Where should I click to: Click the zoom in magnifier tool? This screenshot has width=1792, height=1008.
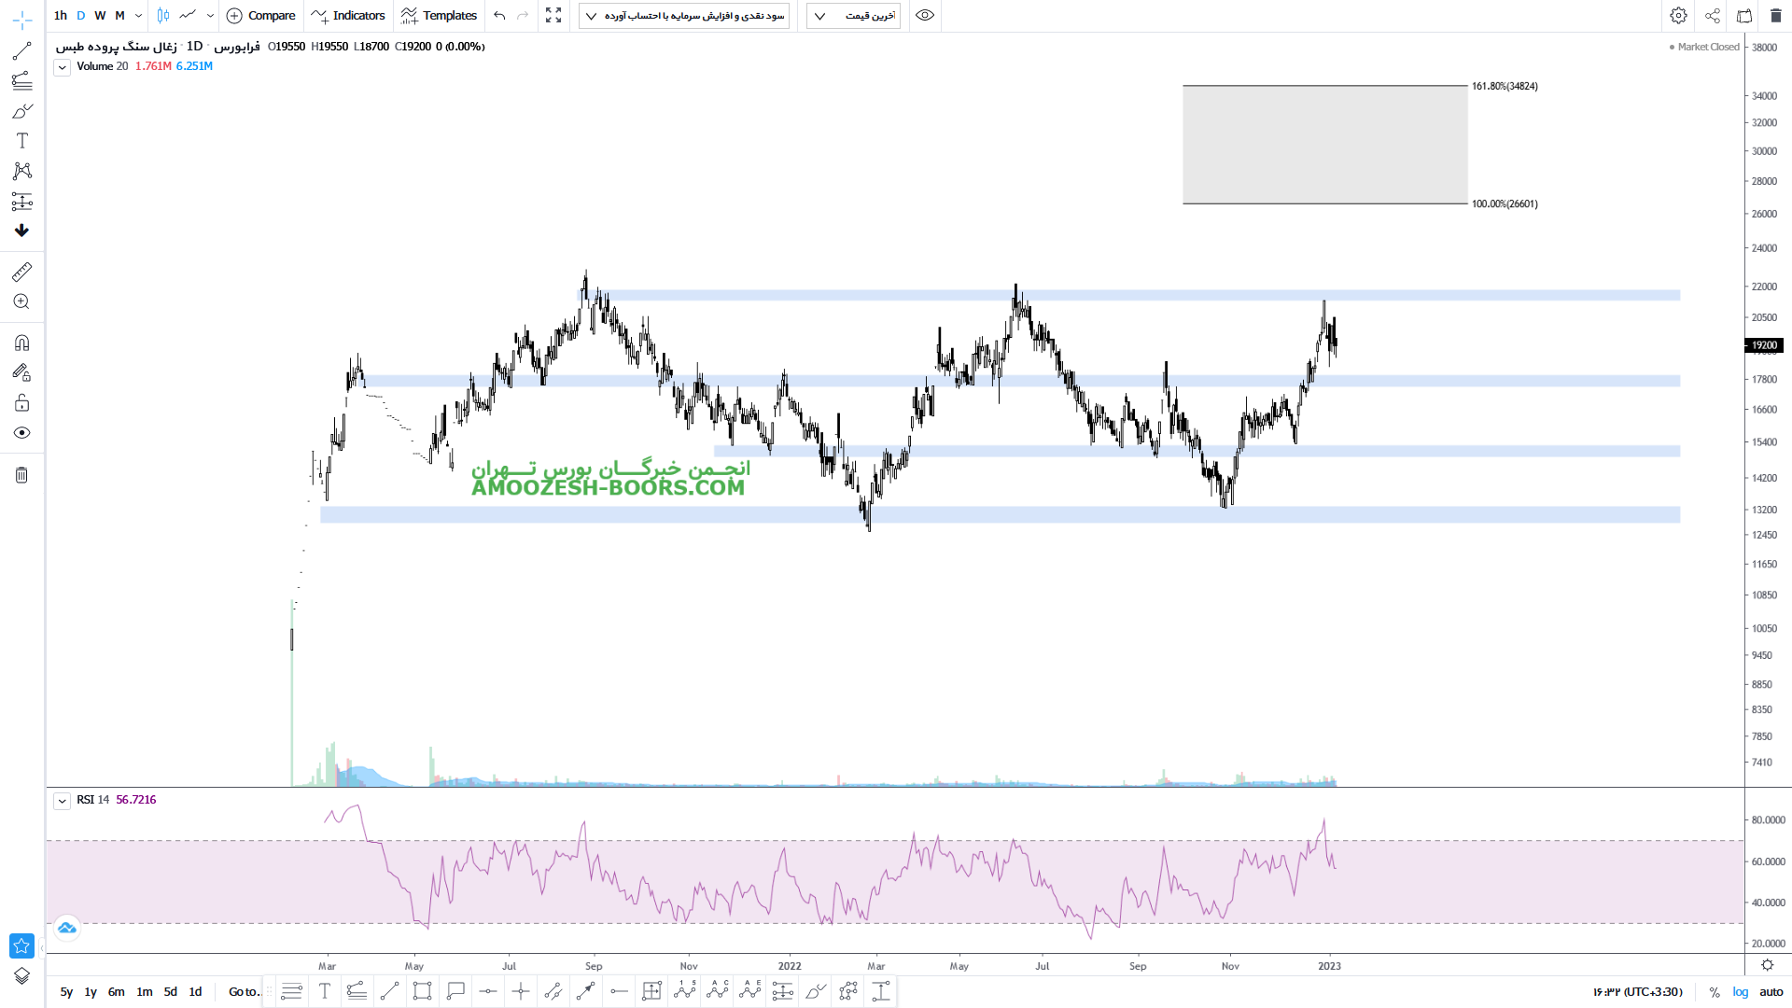coord(21,301)
